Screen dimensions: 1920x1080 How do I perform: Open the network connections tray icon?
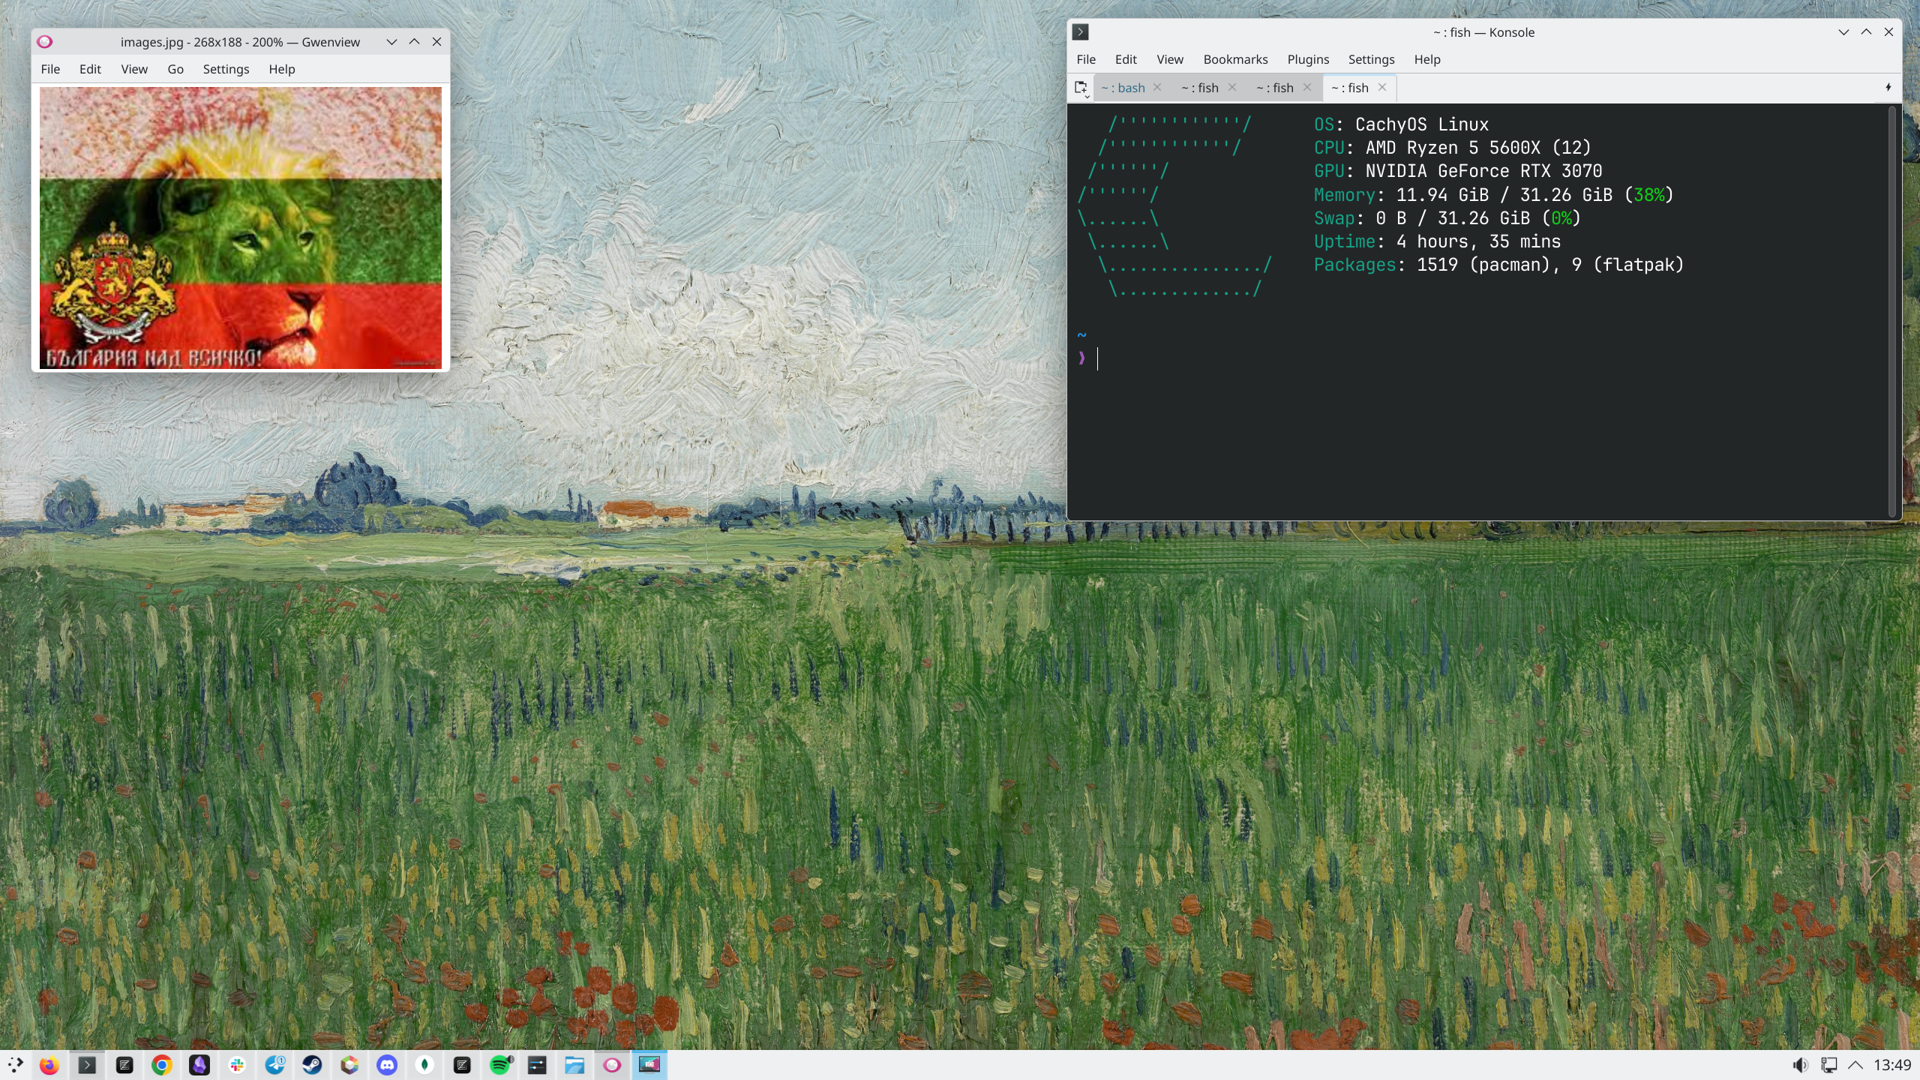pyautogui.click(x=1829, y=1065)
